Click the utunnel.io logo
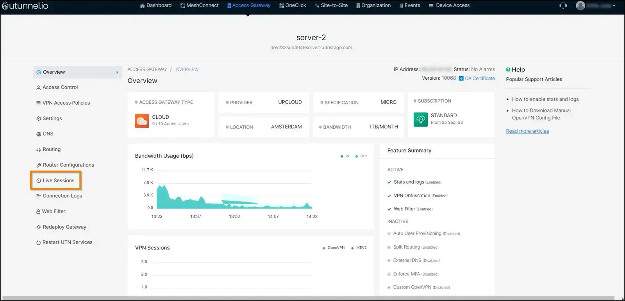This screenshot has width=625, height=301. click(25, 6)
